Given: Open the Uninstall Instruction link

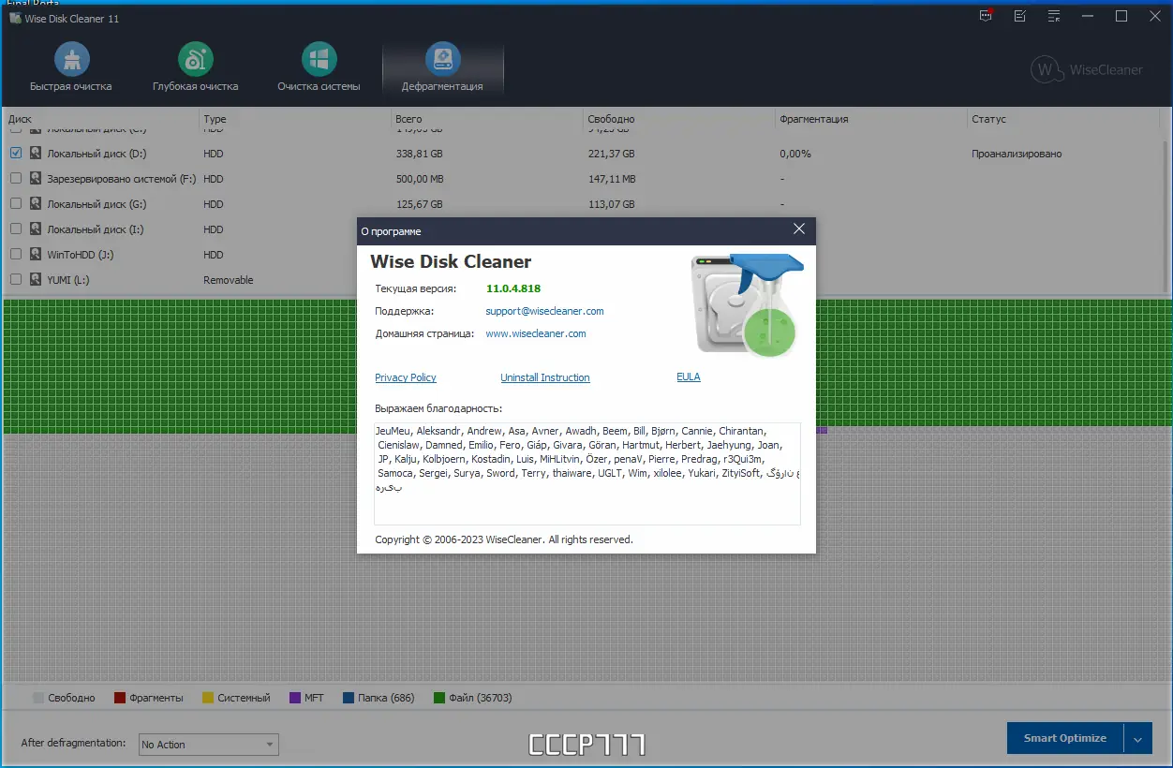Looking at the screenshot, I should pyautogui.click(x=545, y=377).
